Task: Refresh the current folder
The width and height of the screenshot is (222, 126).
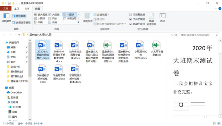Action: tap(176, 35)
